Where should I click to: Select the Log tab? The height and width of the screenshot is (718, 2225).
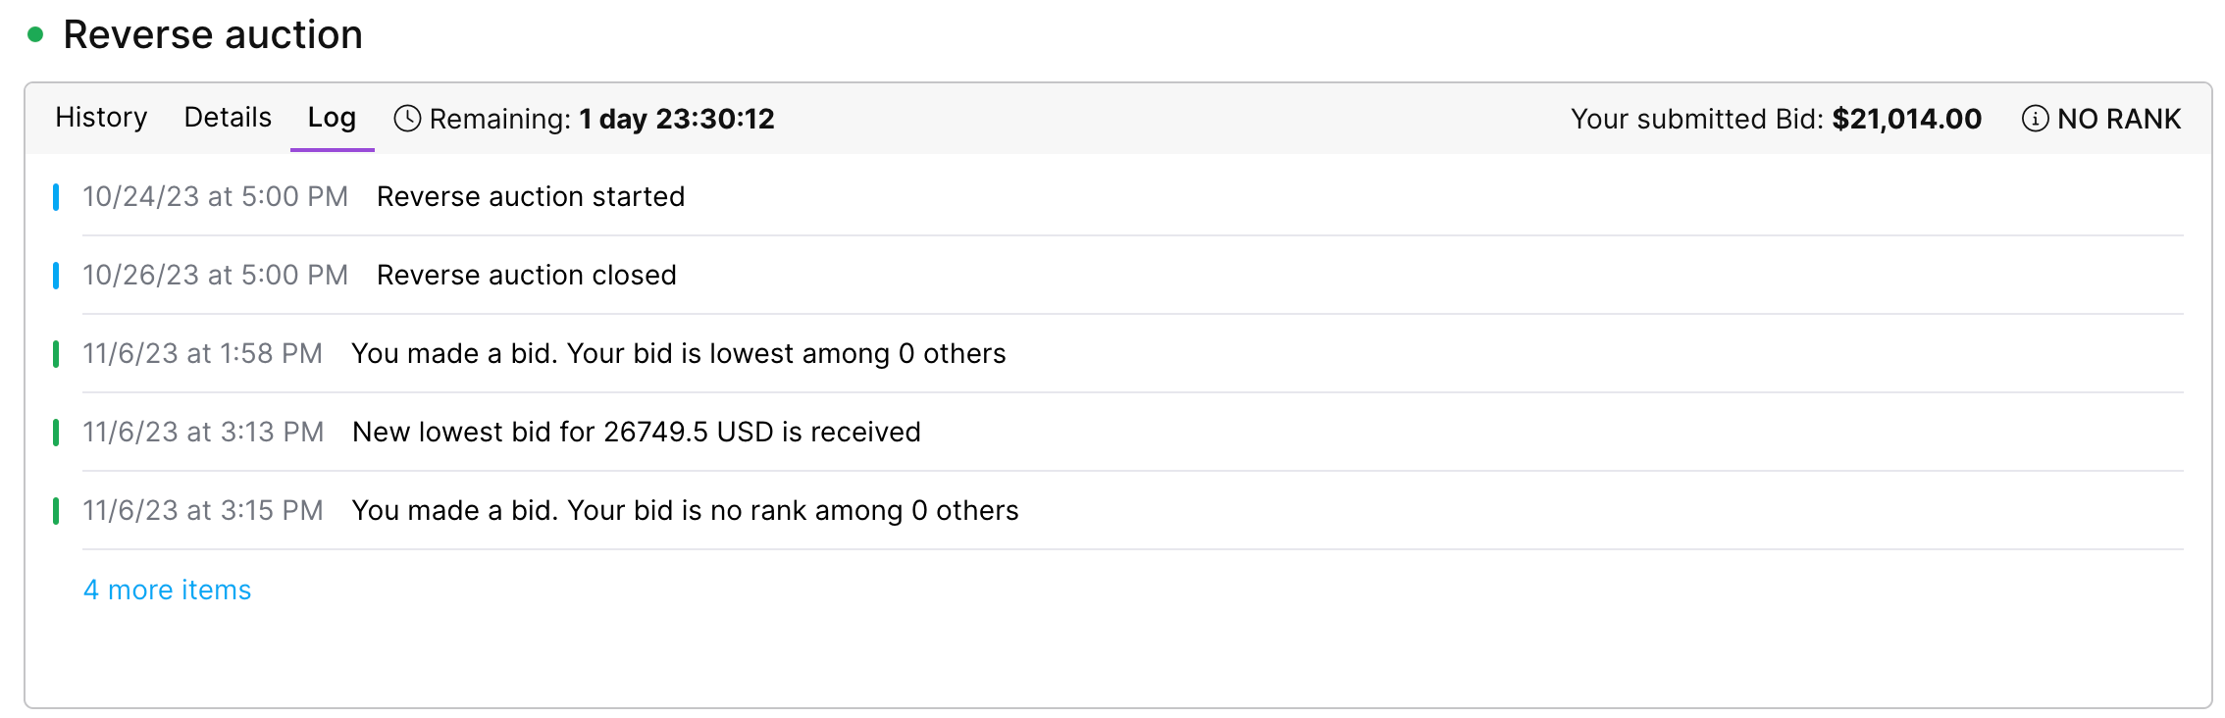332,118
